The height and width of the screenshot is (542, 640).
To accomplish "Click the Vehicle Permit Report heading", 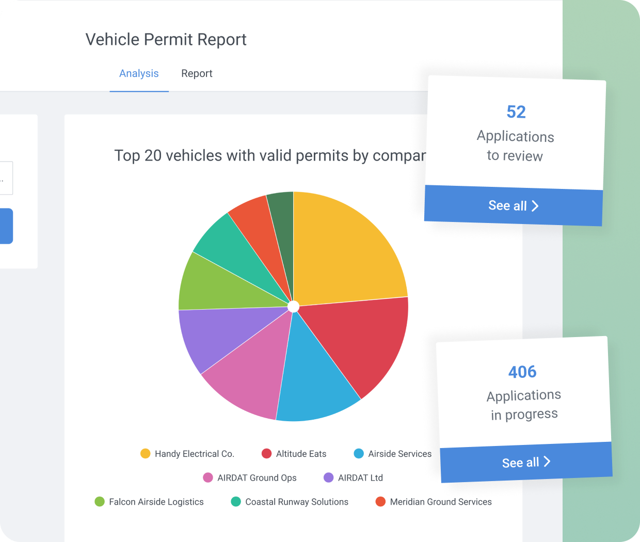I will tap(166, 40).
